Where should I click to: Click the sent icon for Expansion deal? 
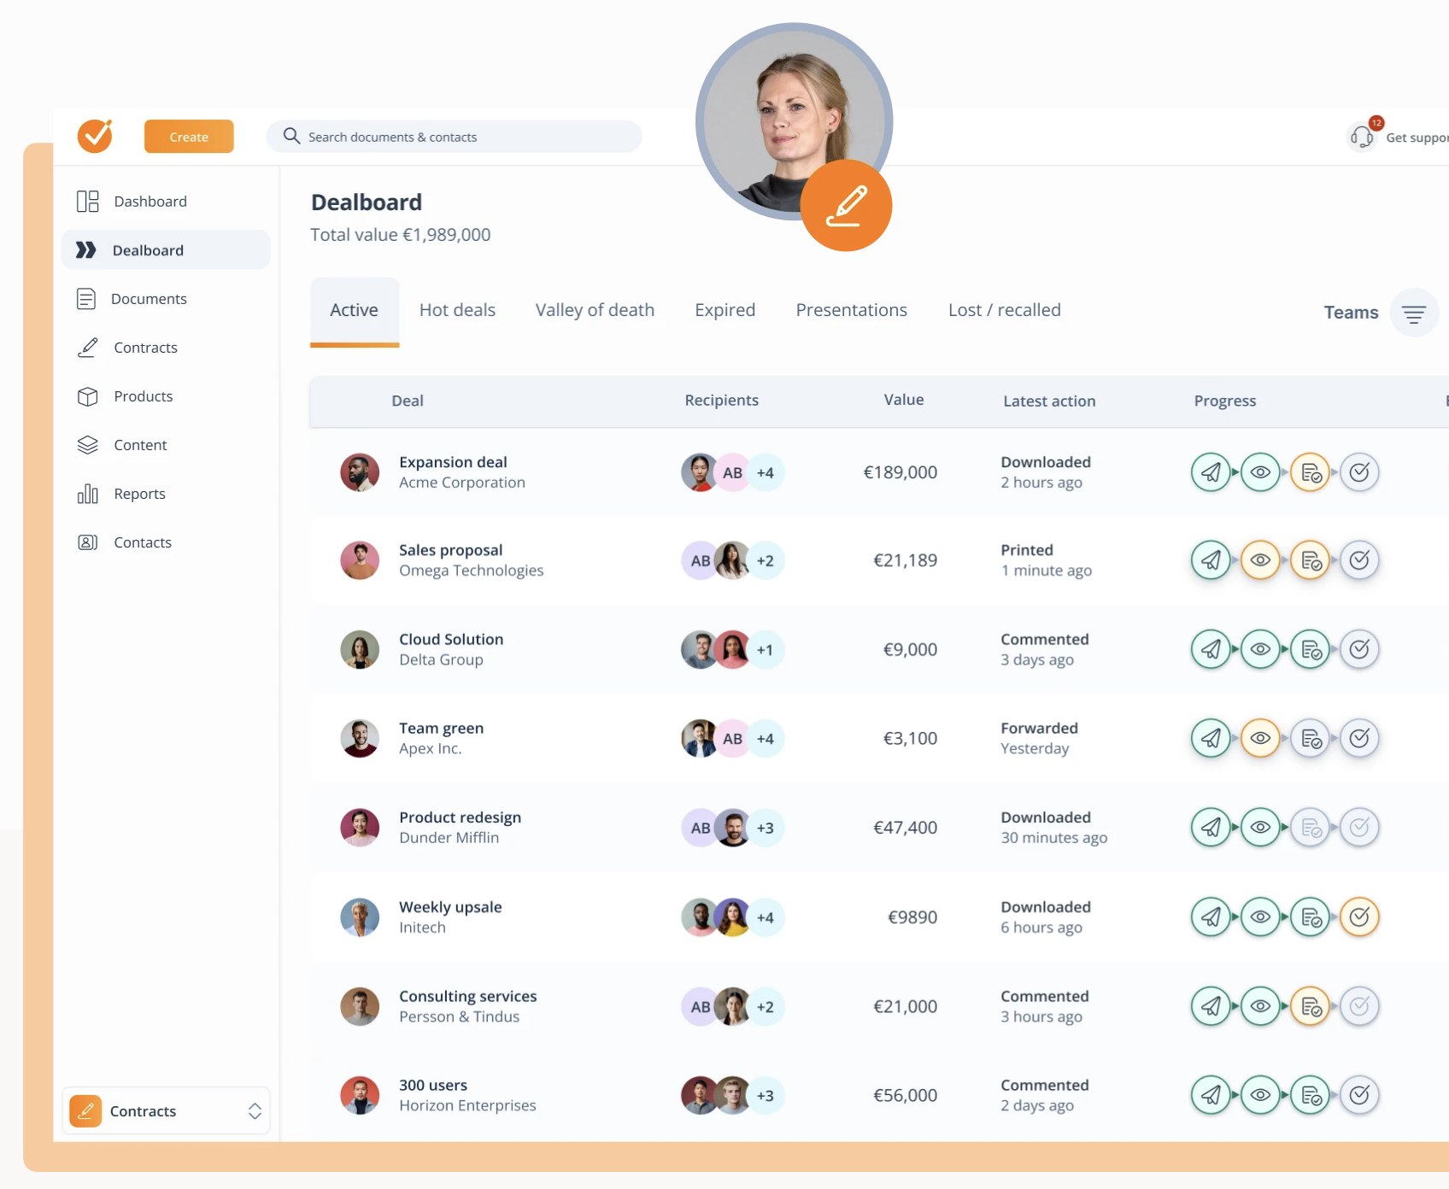pos(1211,472)
